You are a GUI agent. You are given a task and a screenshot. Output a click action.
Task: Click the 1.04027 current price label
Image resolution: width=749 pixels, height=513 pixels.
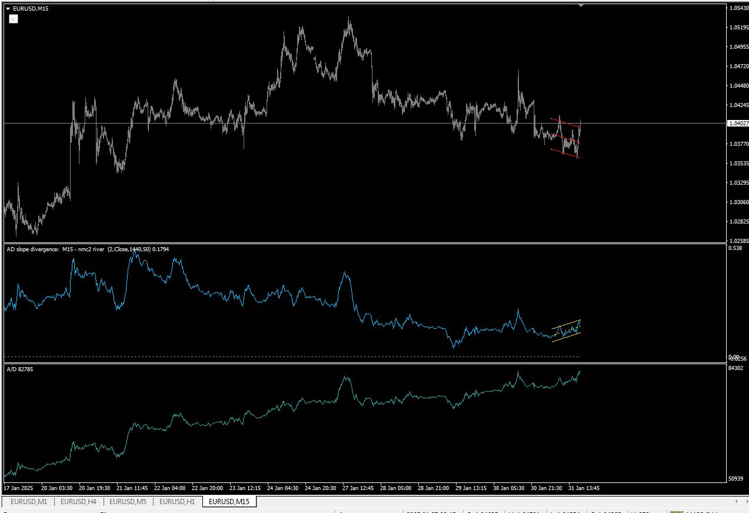pyautogui.click(x=738, y=123)
